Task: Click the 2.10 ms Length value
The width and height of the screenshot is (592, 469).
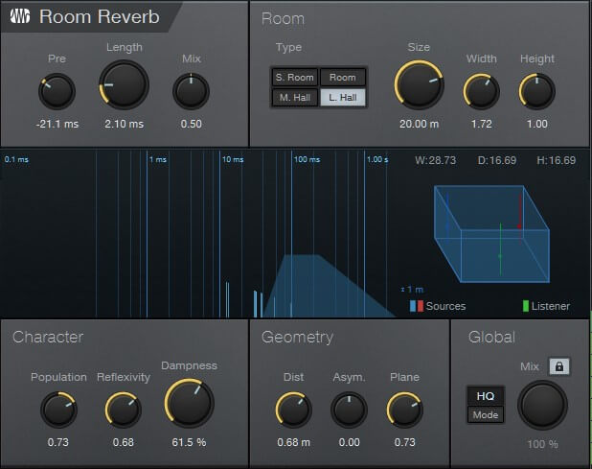Action: (x=125, y=124)
